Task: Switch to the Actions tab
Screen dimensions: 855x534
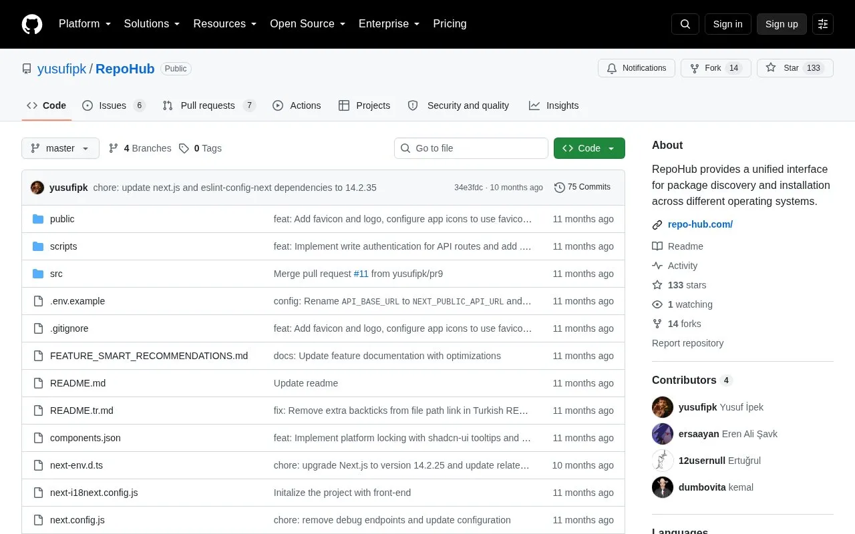Action: click(x=297, y=105)
